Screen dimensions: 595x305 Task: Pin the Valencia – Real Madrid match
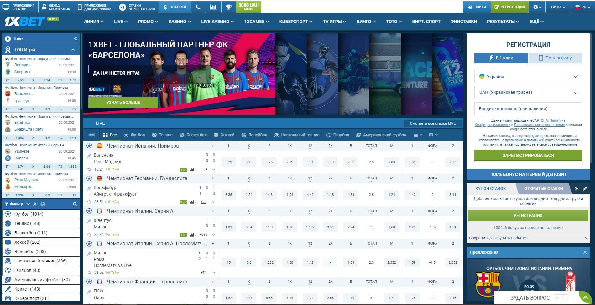click(x=89, y=155)
